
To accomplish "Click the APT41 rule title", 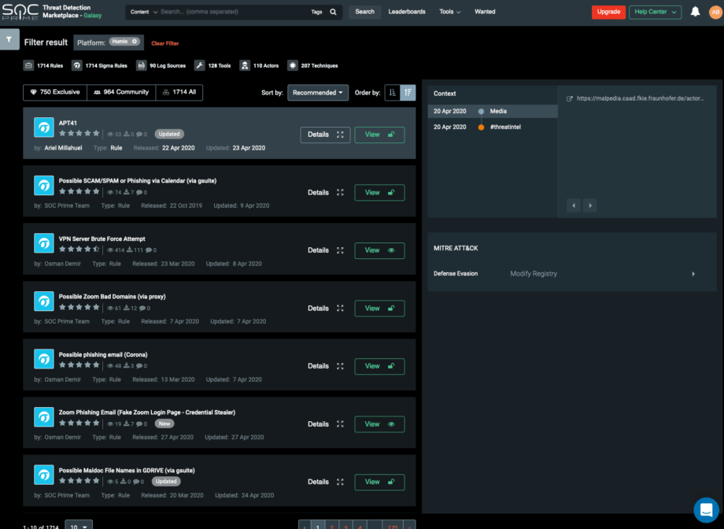I will 68,123.
